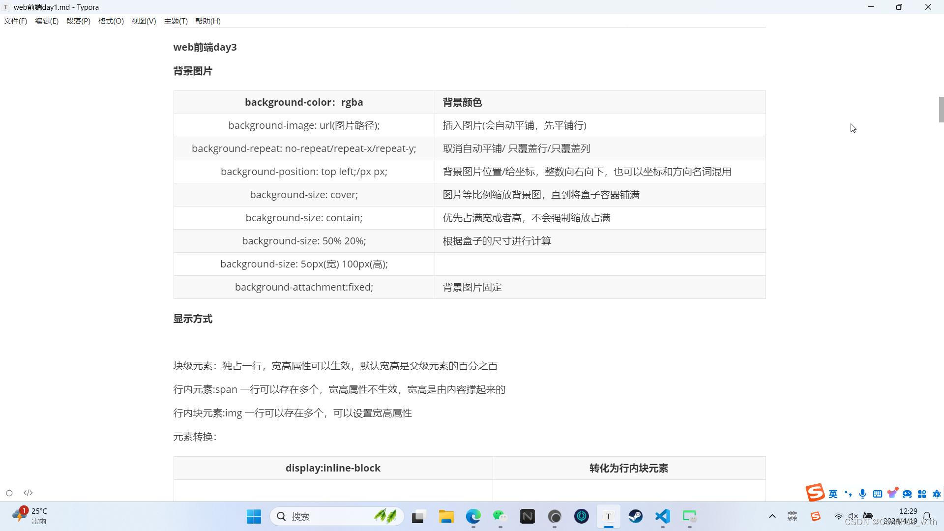Open the 文件(F) menu

click(x=15, y=21)
